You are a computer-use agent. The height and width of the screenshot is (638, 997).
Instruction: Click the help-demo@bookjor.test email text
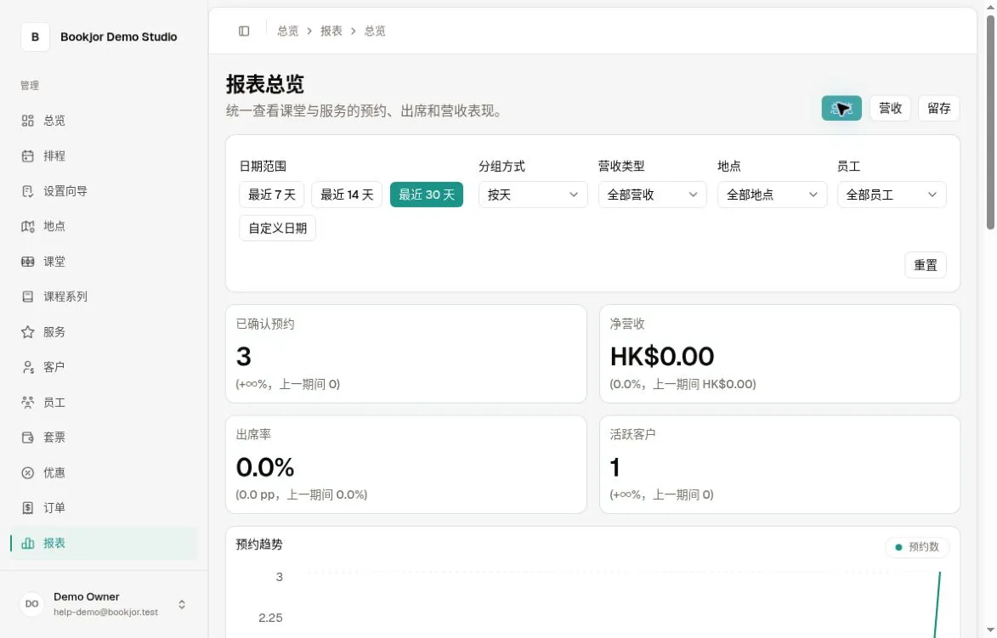pos(105,612)
